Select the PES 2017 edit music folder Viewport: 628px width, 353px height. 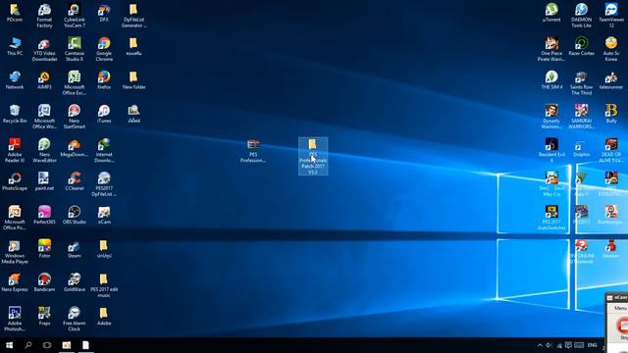tap(104, 285)
